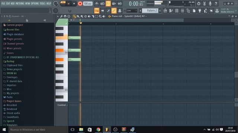This screenshot has width=238, height=133.
Task: Click the master volume knob
Action: pyautogui.click(x=55, y=3)
